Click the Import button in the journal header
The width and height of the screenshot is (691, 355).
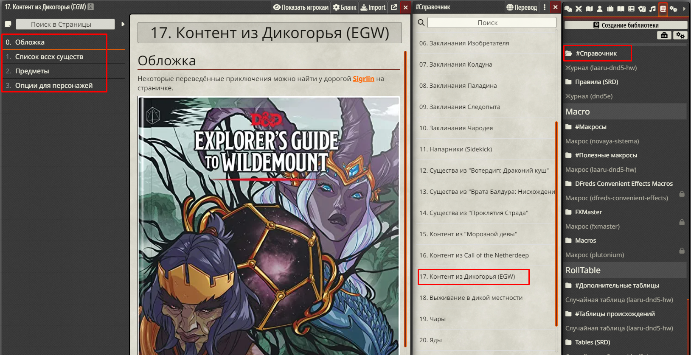373,7
